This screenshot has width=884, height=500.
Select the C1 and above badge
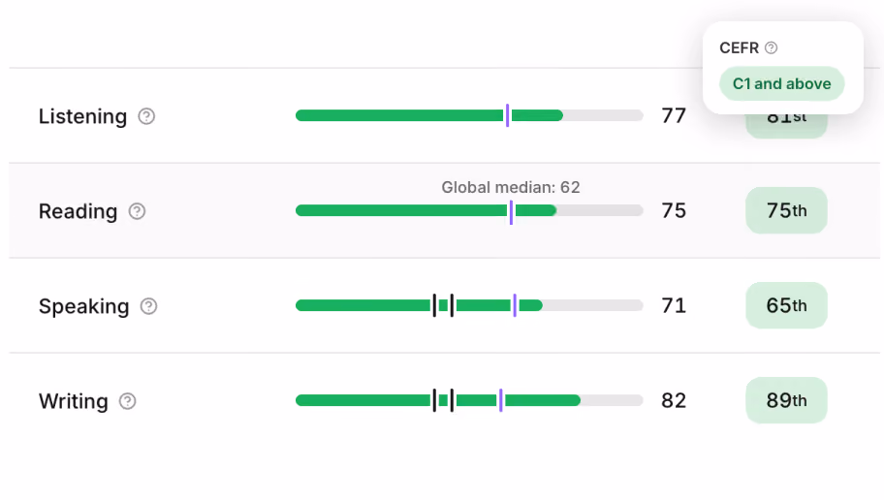coord(781,84)
